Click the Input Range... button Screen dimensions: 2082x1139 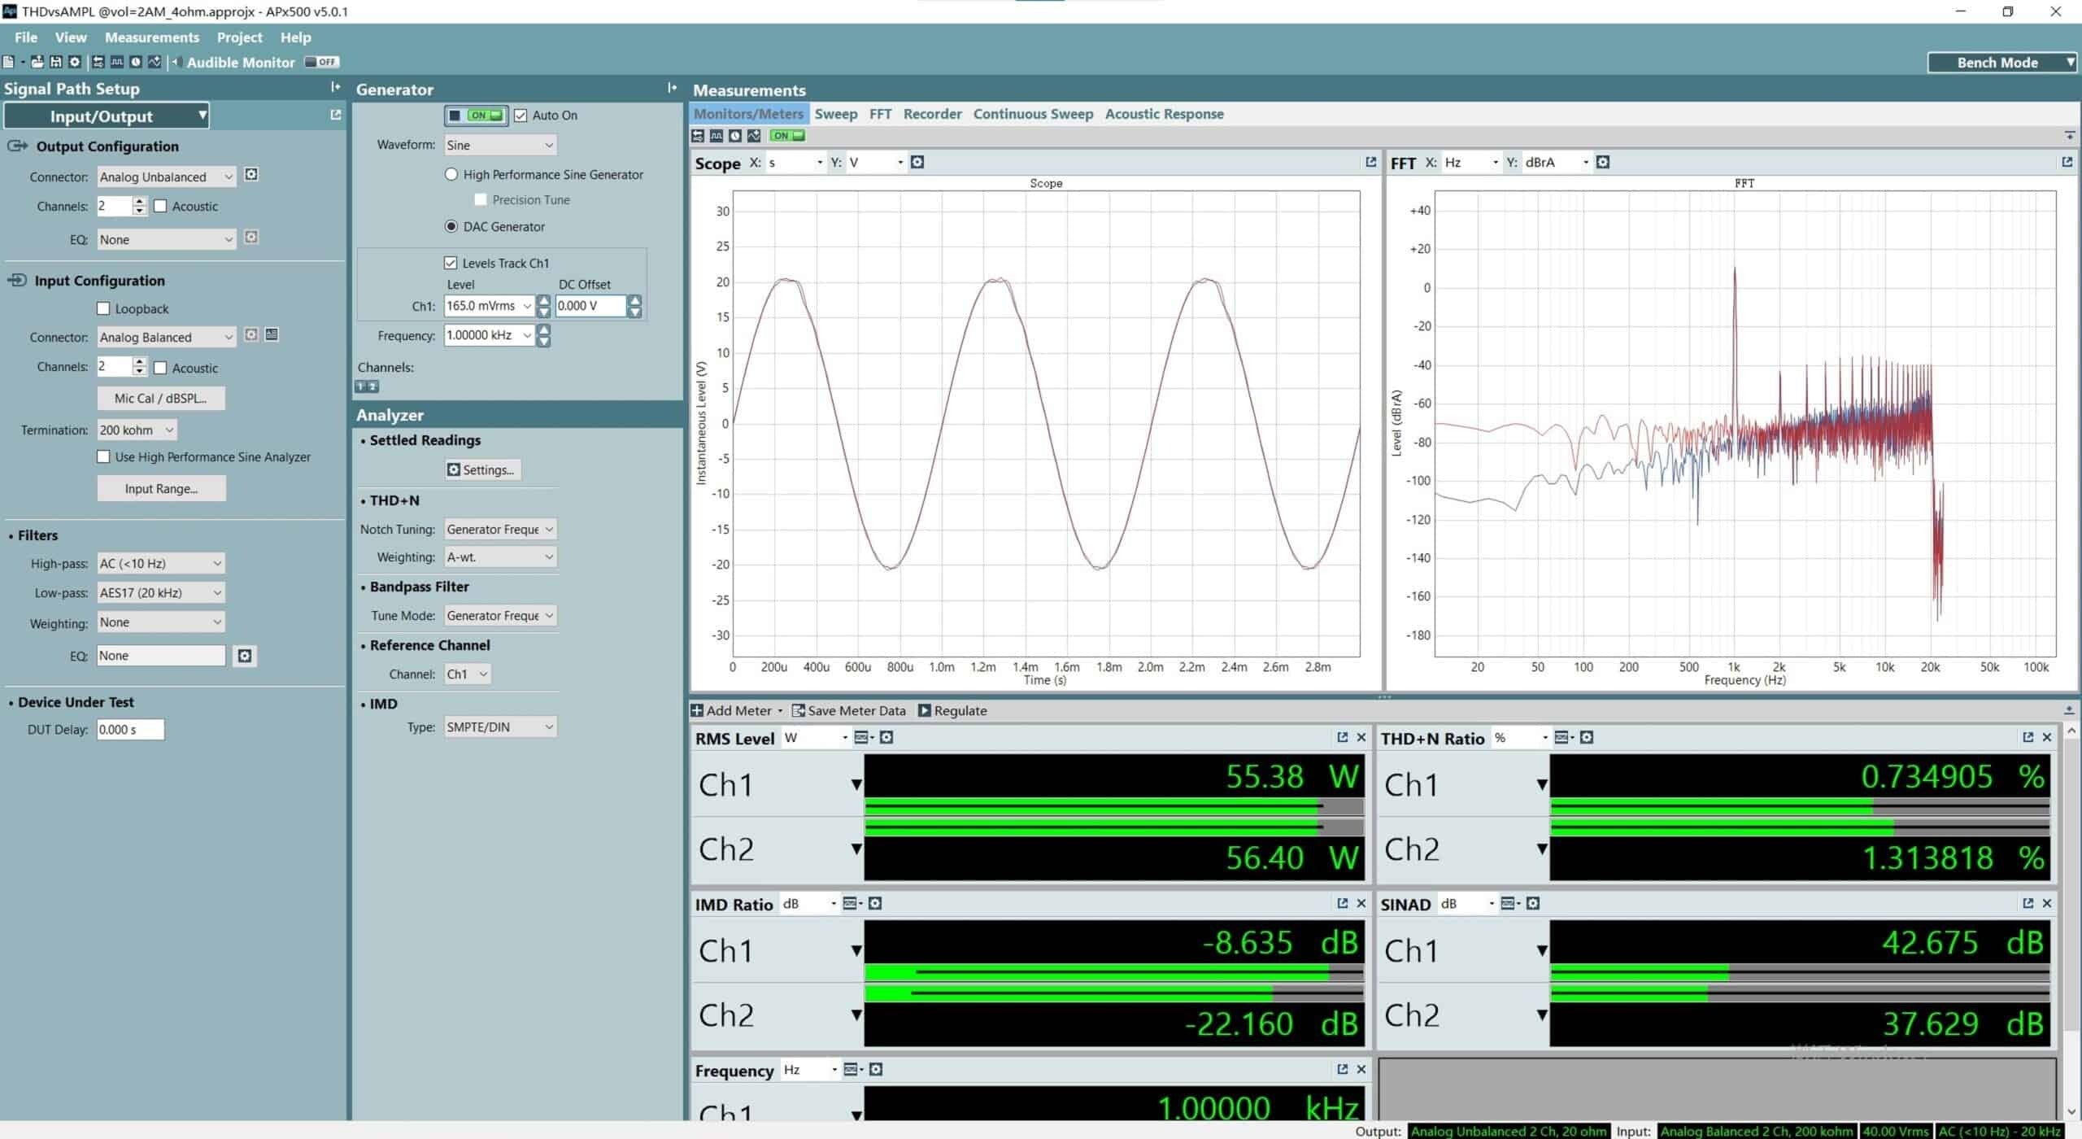(x=161, y=488)
